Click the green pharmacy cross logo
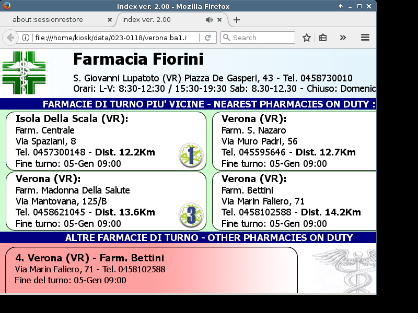The image size is (418, 313). click(24, 73)
